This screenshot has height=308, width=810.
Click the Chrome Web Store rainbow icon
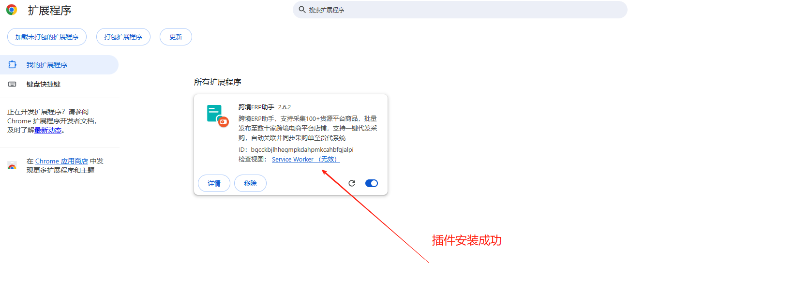(x=12, y=166)
